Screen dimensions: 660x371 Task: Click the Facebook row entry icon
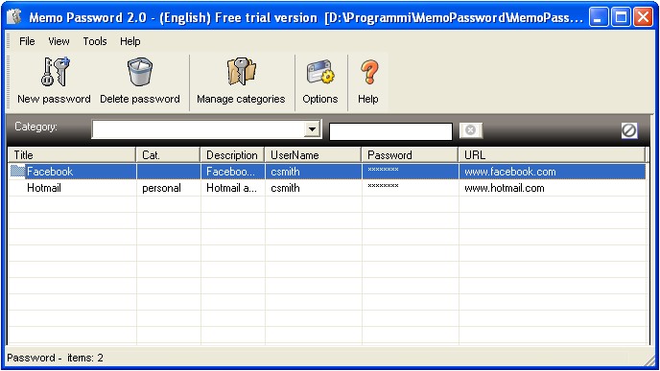point(17,172)
